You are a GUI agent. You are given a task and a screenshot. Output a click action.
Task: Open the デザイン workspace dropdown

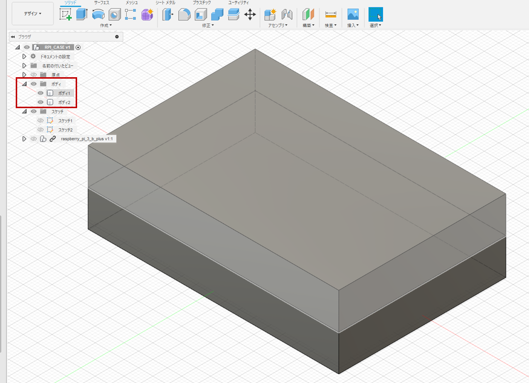click(33, 13)
